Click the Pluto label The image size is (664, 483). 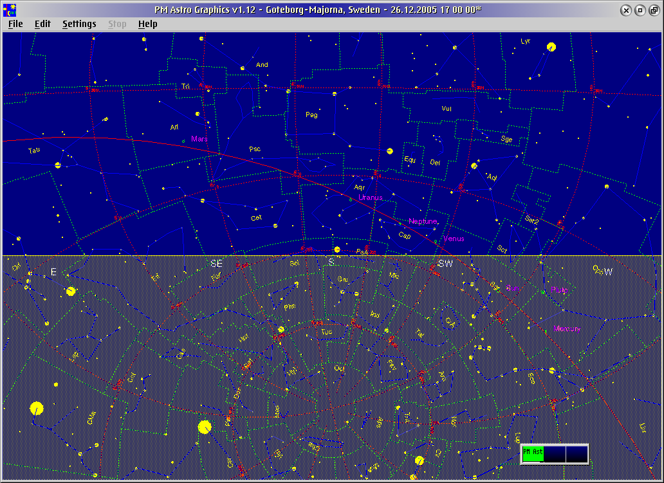(x=559, y=291)
